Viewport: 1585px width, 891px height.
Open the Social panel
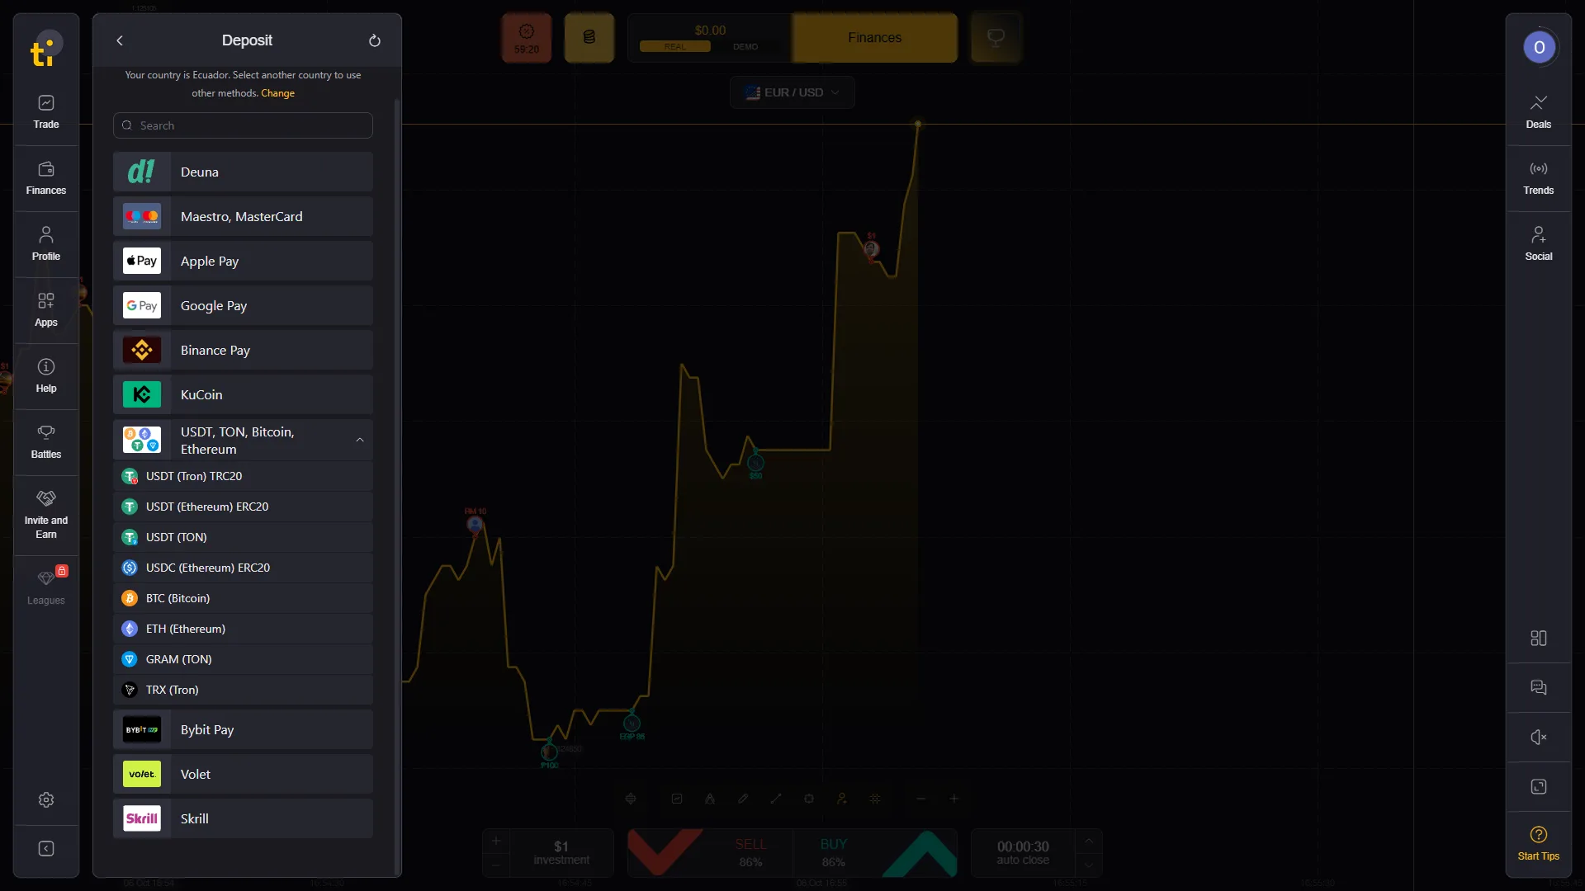(1539, 244)
